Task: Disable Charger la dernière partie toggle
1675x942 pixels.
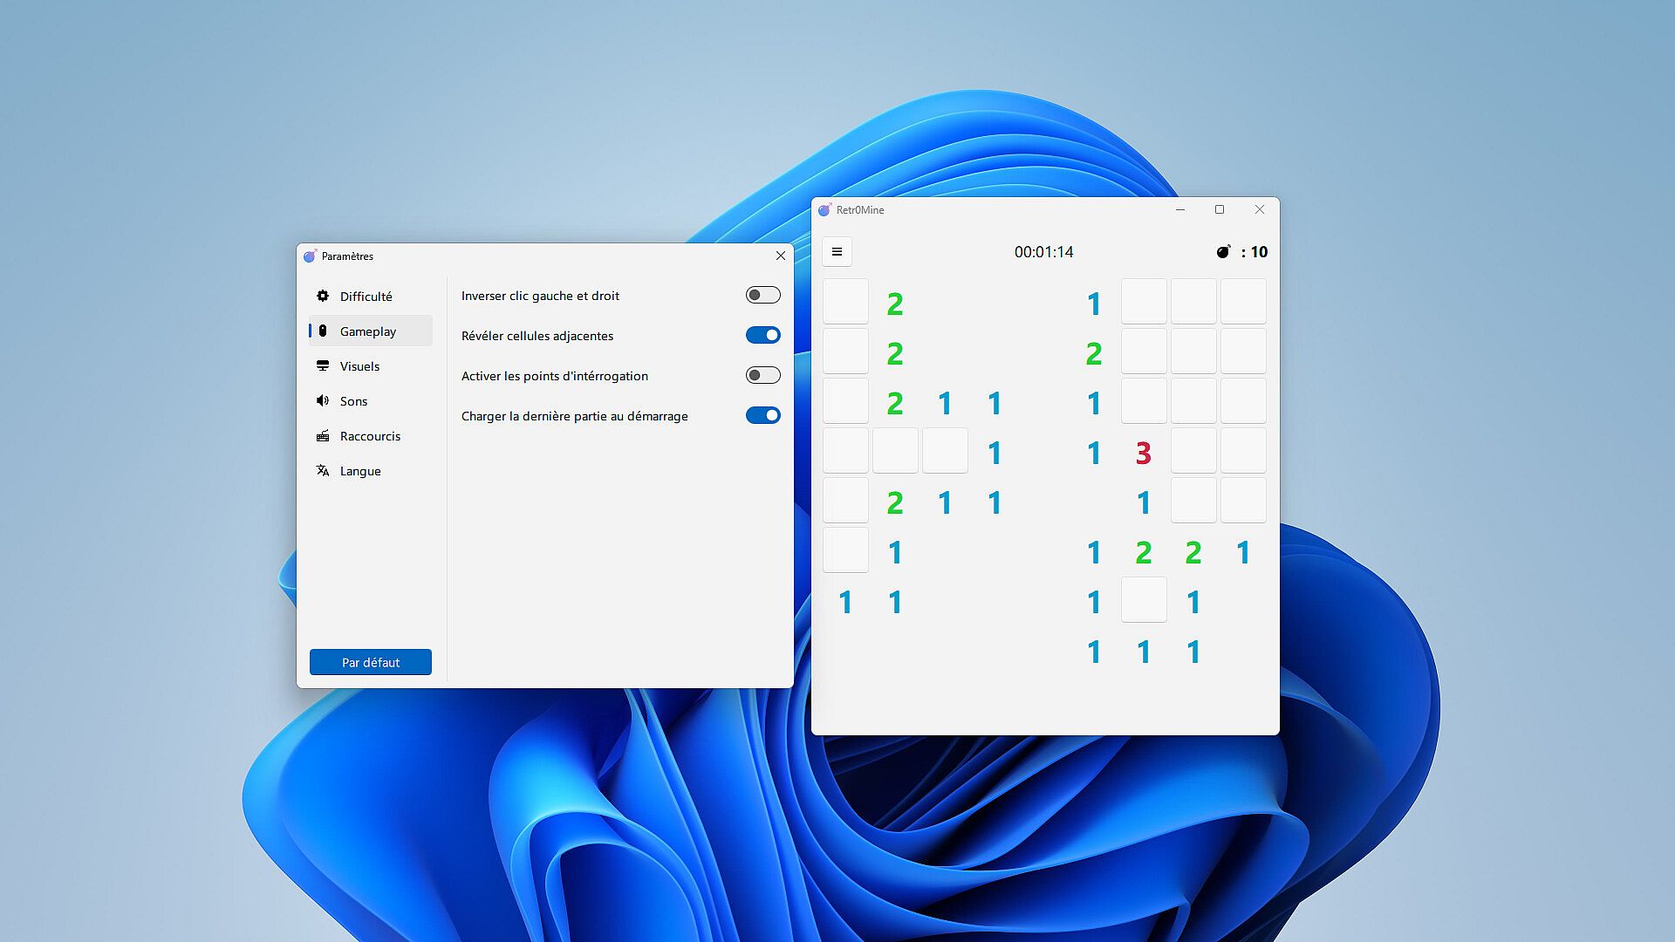Action: [x=762, y=416]
